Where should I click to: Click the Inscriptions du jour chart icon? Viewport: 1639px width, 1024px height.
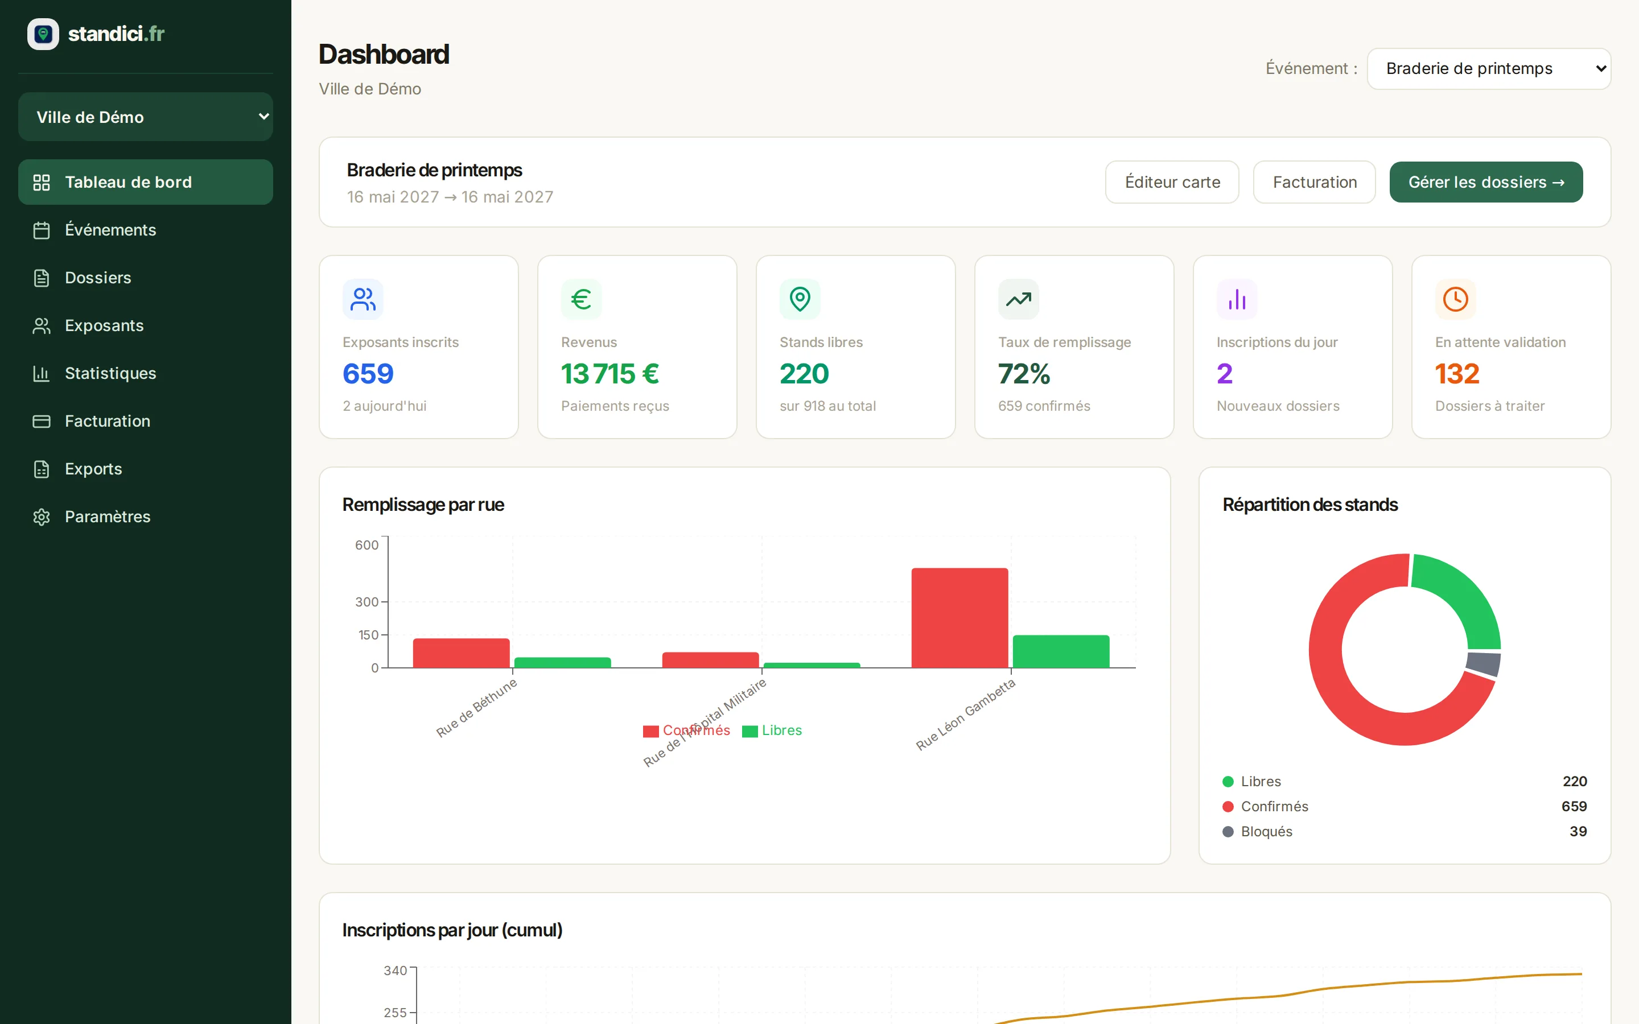pyautogui.click(x=1237, y=299)
